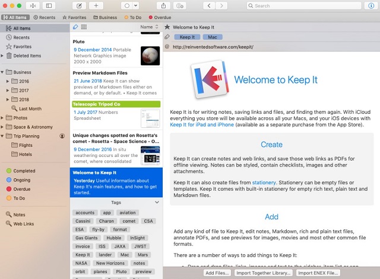Screen dimensions: 380x279
Task: Collapse the Business folder triangle
Action: 2,72
